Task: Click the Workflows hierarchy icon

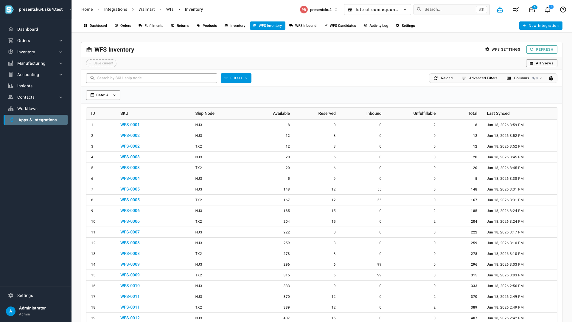Action: [11, 109]
